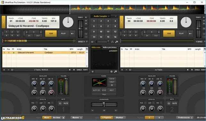Expand the Master dropdown in bottom bar
The width and height of the screenshot is (206, 121).
tap(77, 117)
